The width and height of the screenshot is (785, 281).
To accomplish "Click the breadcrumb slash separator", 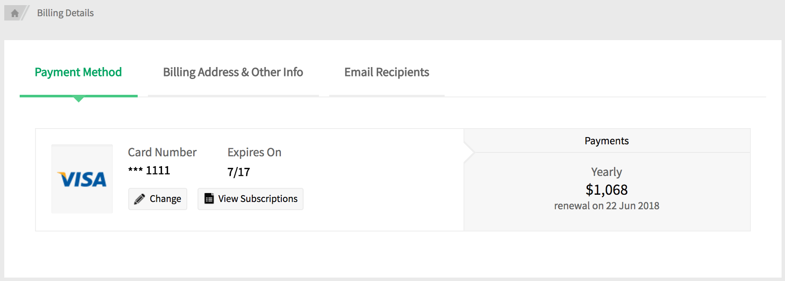I will click(26, 13).
